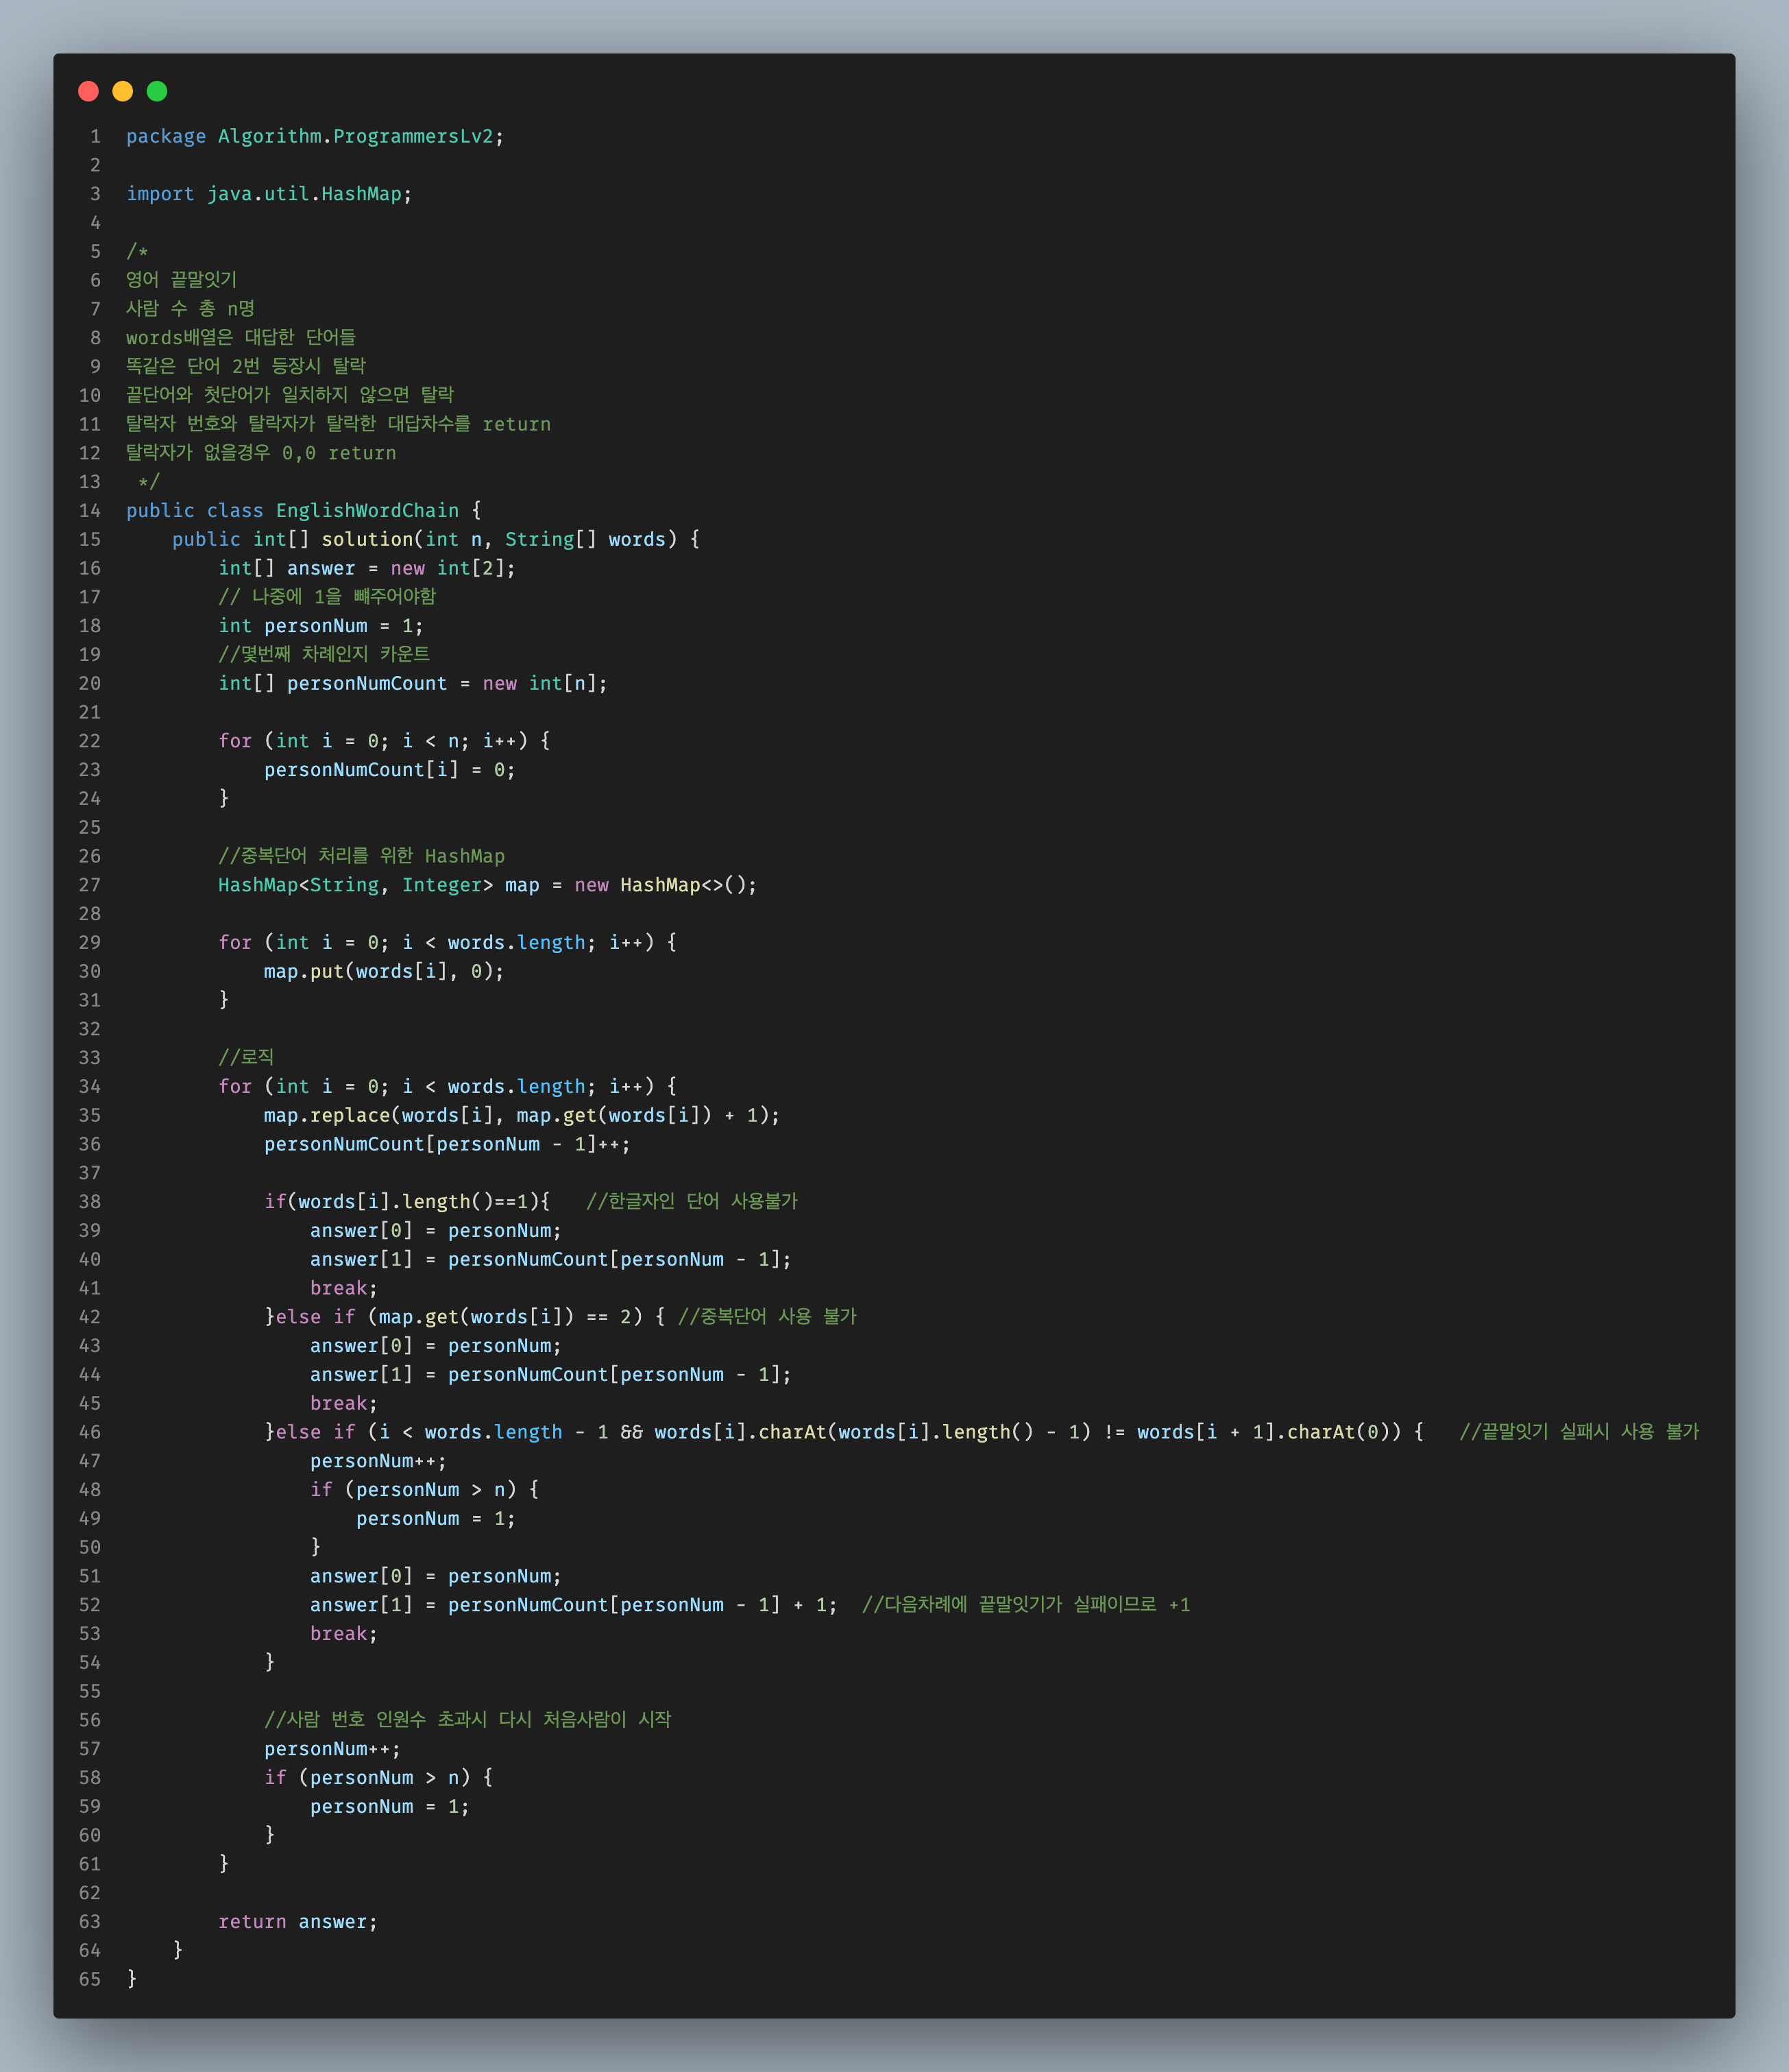The width and height of the screenshot is (1789, 2072).
Task: Click line number 65 in gutter
Action: pyautogui.click(x=90, y=1979)
